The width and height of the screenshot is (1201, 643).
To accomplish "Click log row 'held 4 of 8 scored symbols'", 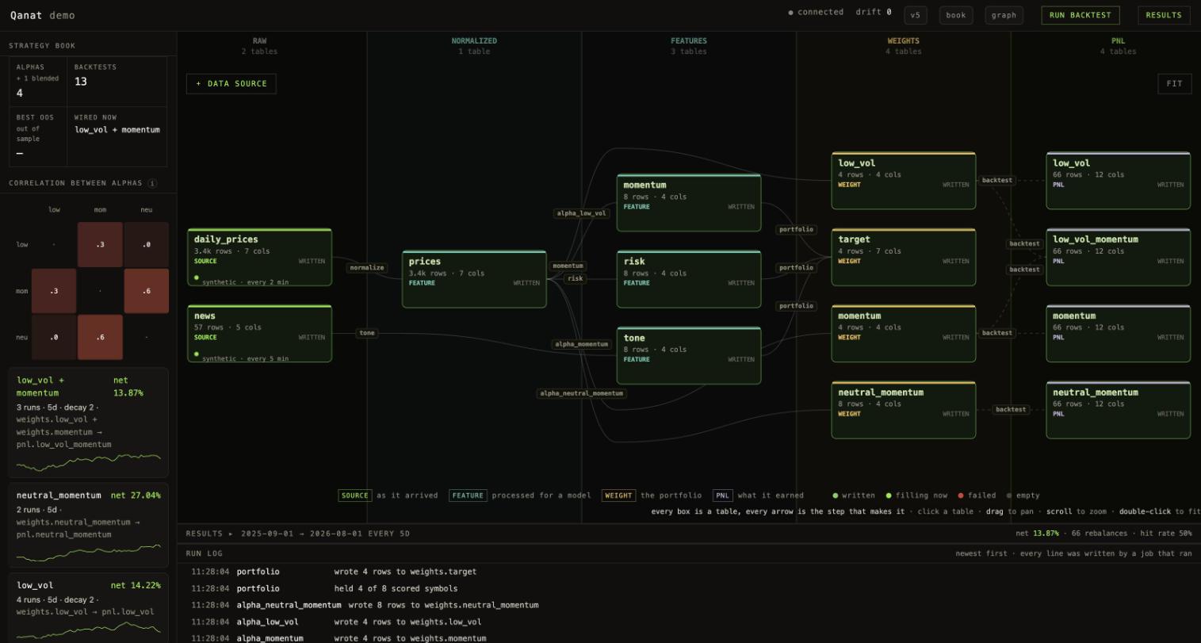I will 689,588.
